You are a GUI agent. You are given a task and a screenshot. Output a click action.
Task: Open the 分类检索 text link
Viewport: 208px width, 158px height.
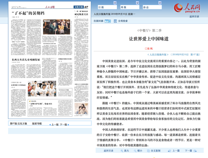123,21
